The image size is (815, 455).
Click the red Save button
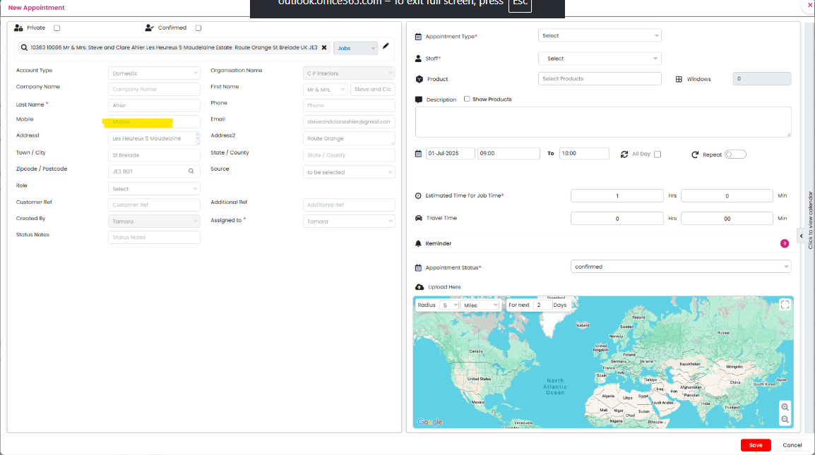pos(756,445)
